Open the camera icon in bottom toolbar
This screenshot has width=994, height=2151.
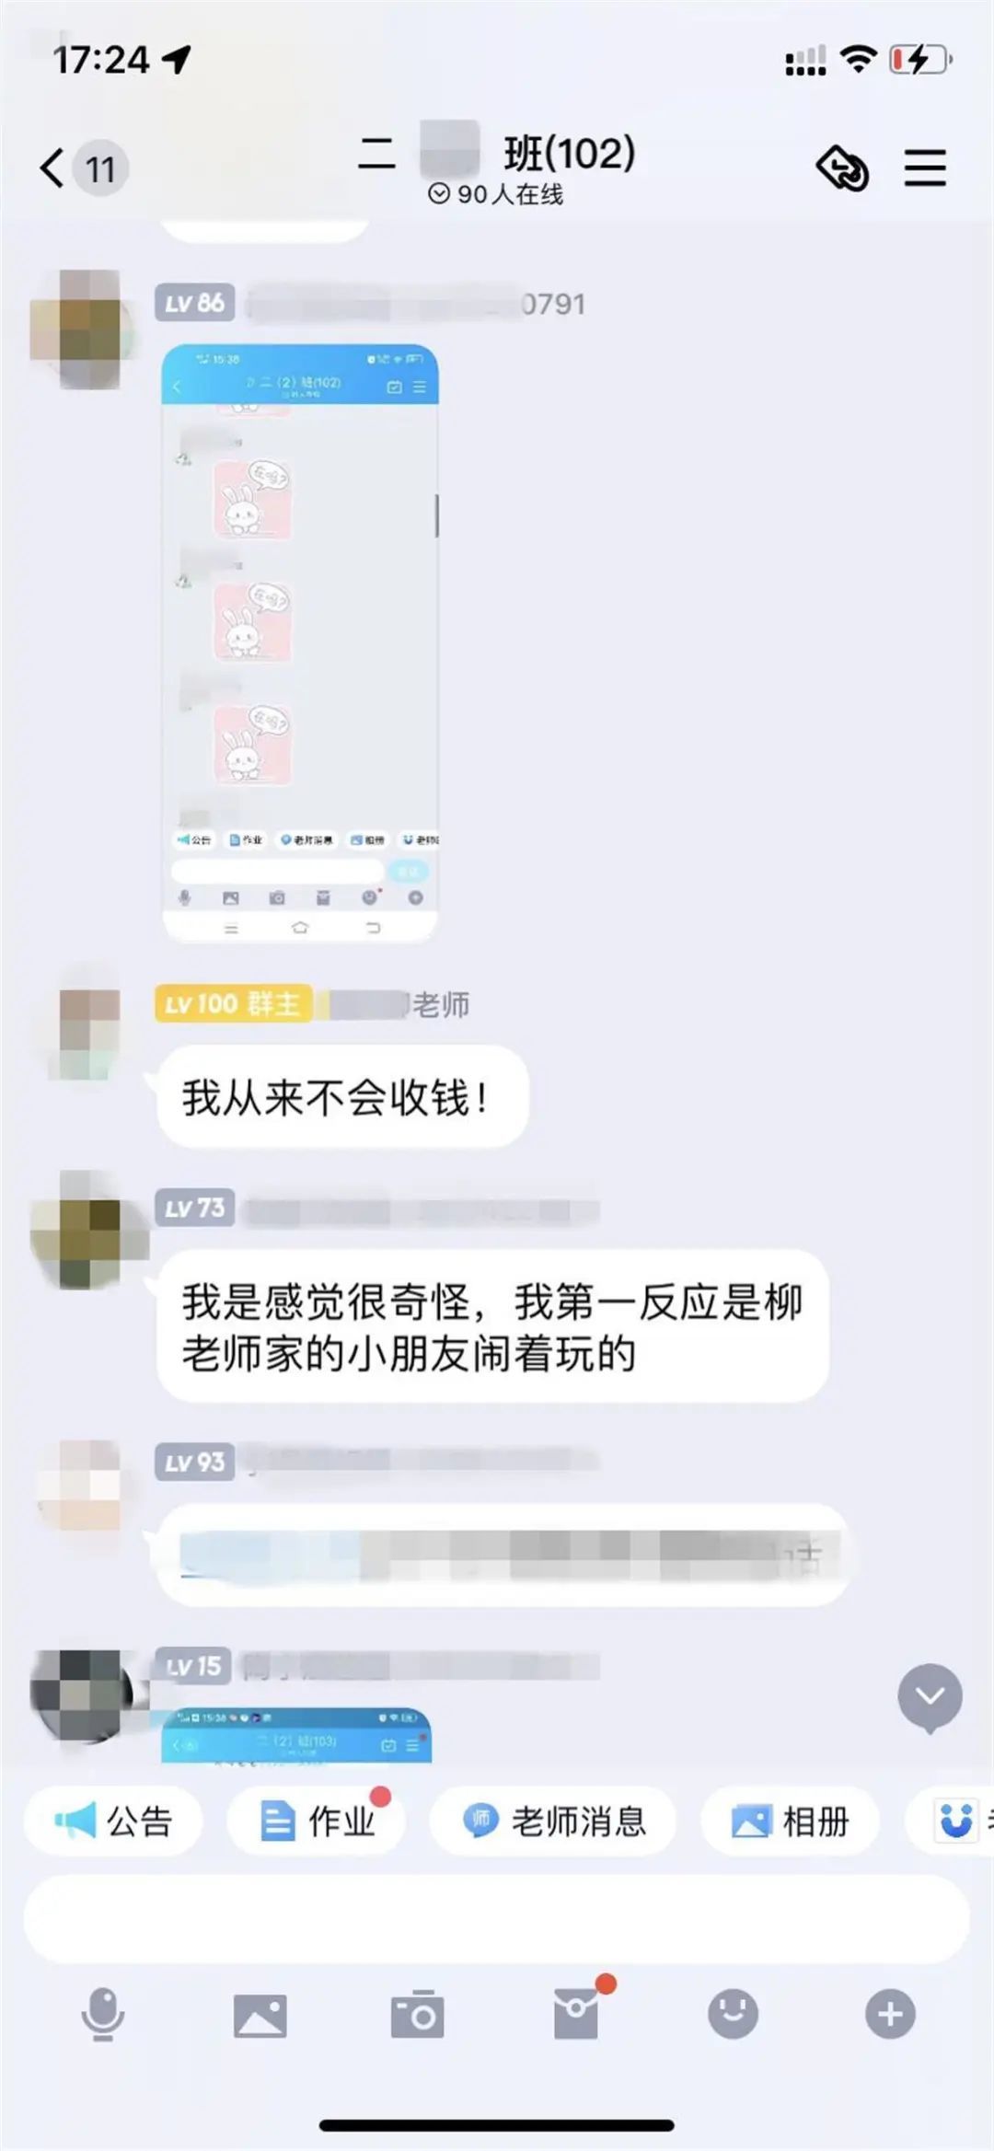[x=417, y=2014]
